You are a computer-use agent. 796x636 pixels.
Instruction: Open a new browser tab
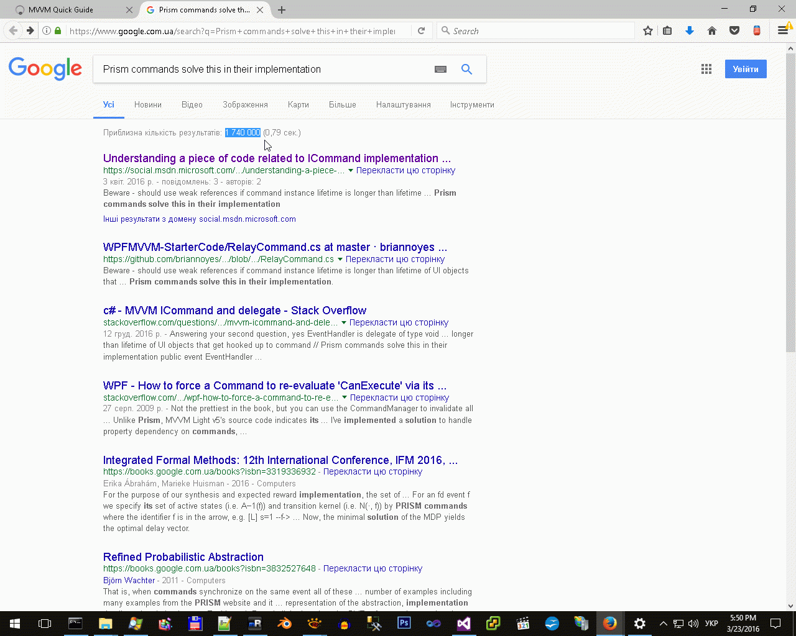tap(282, 10)
